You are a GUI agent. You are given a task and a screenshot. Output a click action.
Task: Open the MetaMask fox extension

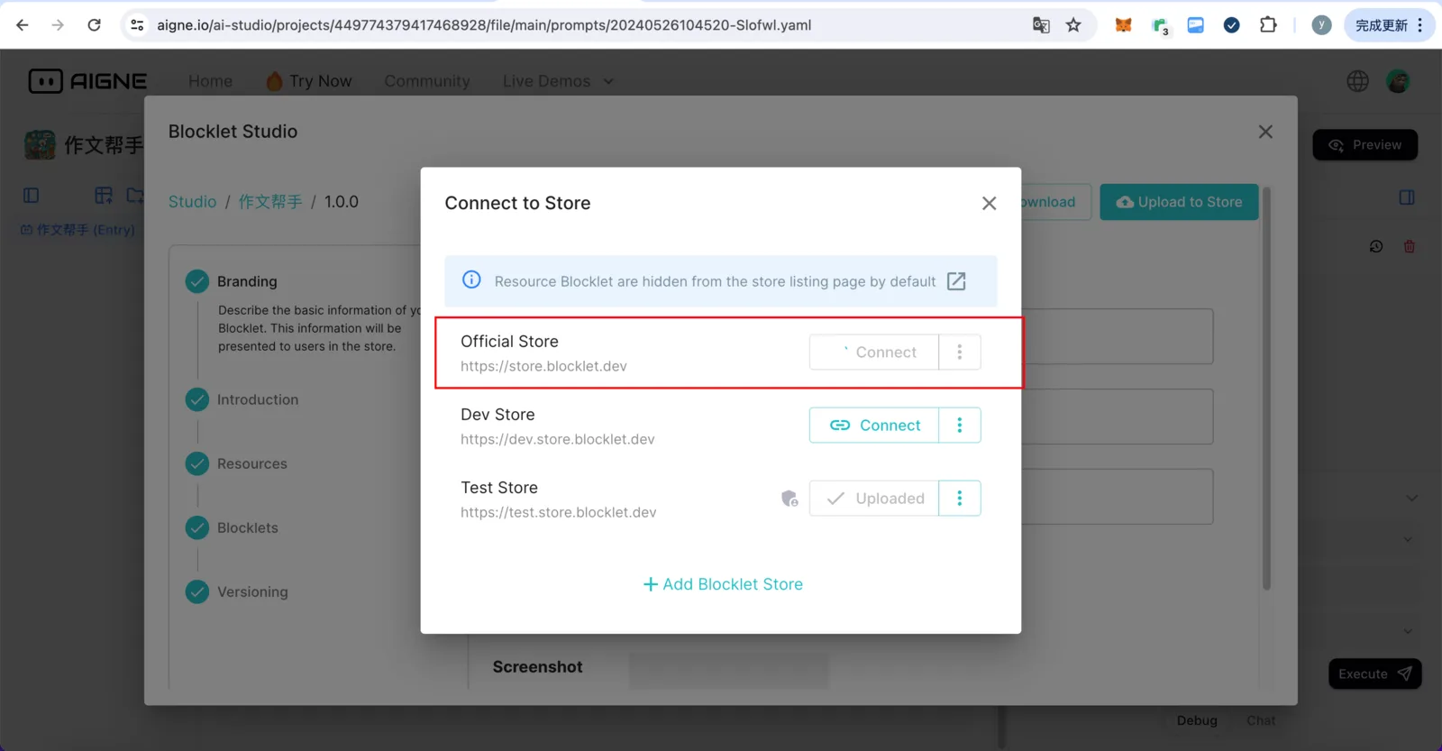click(x=1123, y=25)
